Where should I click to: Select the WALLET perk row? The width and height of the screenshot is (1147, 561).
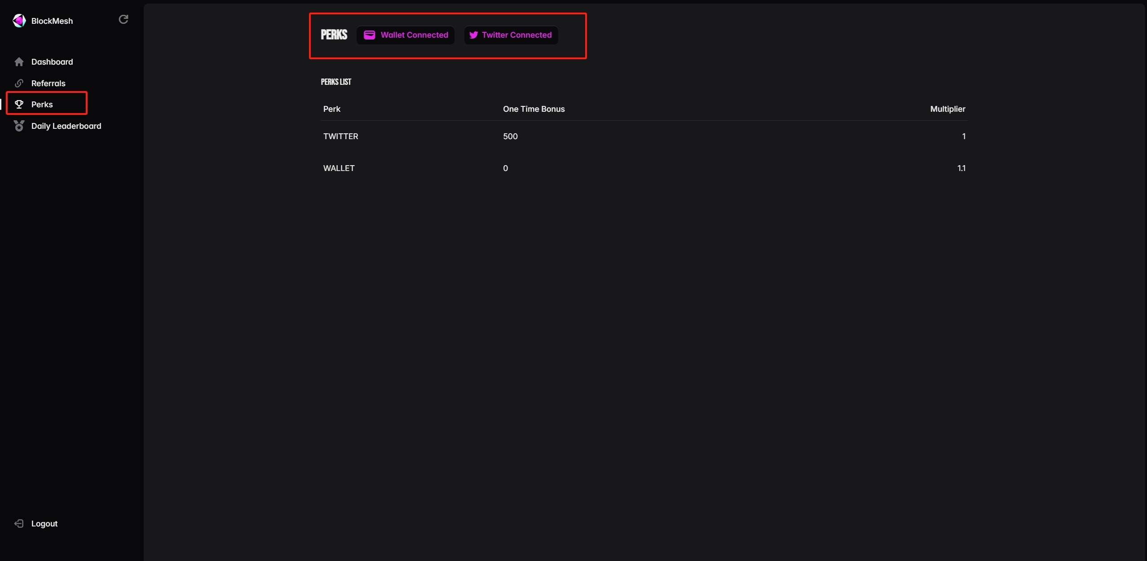click(339, 168)
